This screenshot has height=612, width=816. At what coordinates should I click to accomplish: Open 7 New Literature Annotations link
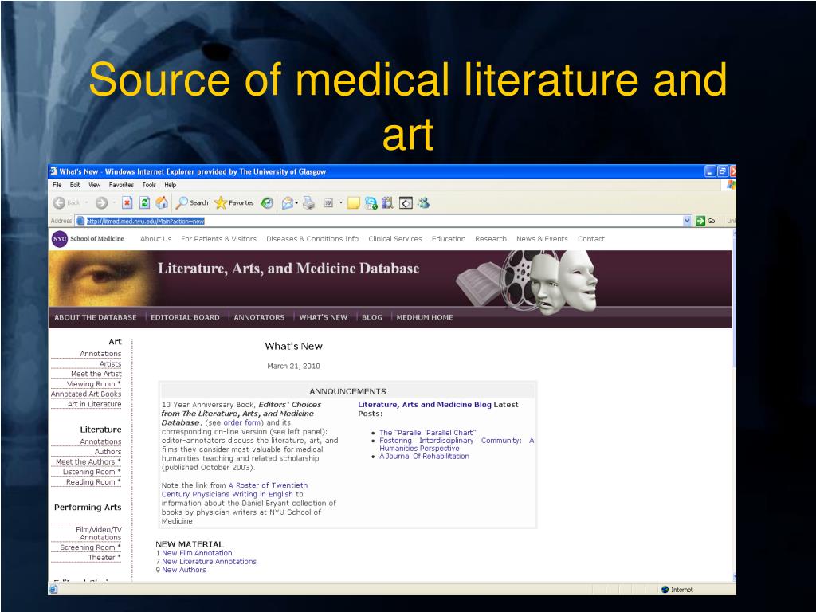point(206,562)
